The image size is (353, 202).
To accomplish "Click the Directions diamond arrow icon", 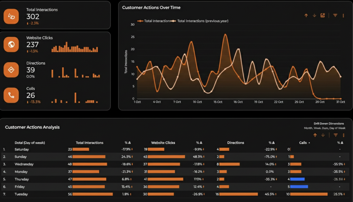I will [11, 70].
